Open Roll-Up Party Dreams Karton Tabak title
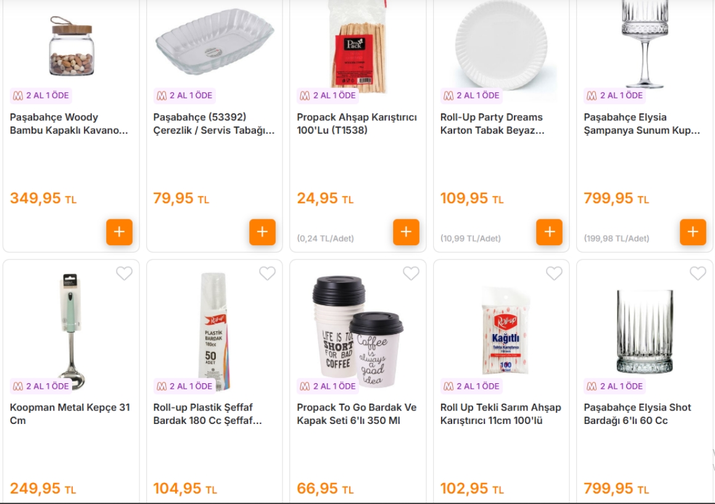The image size is (715, 504). pos(492,123)
